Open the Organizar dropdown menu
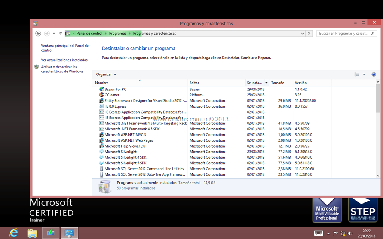 (106, 74)
